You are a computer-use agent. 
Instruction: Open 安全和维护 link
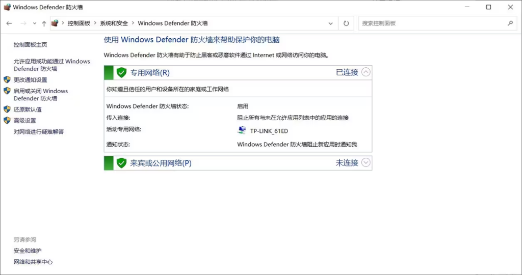coord(28,251)
